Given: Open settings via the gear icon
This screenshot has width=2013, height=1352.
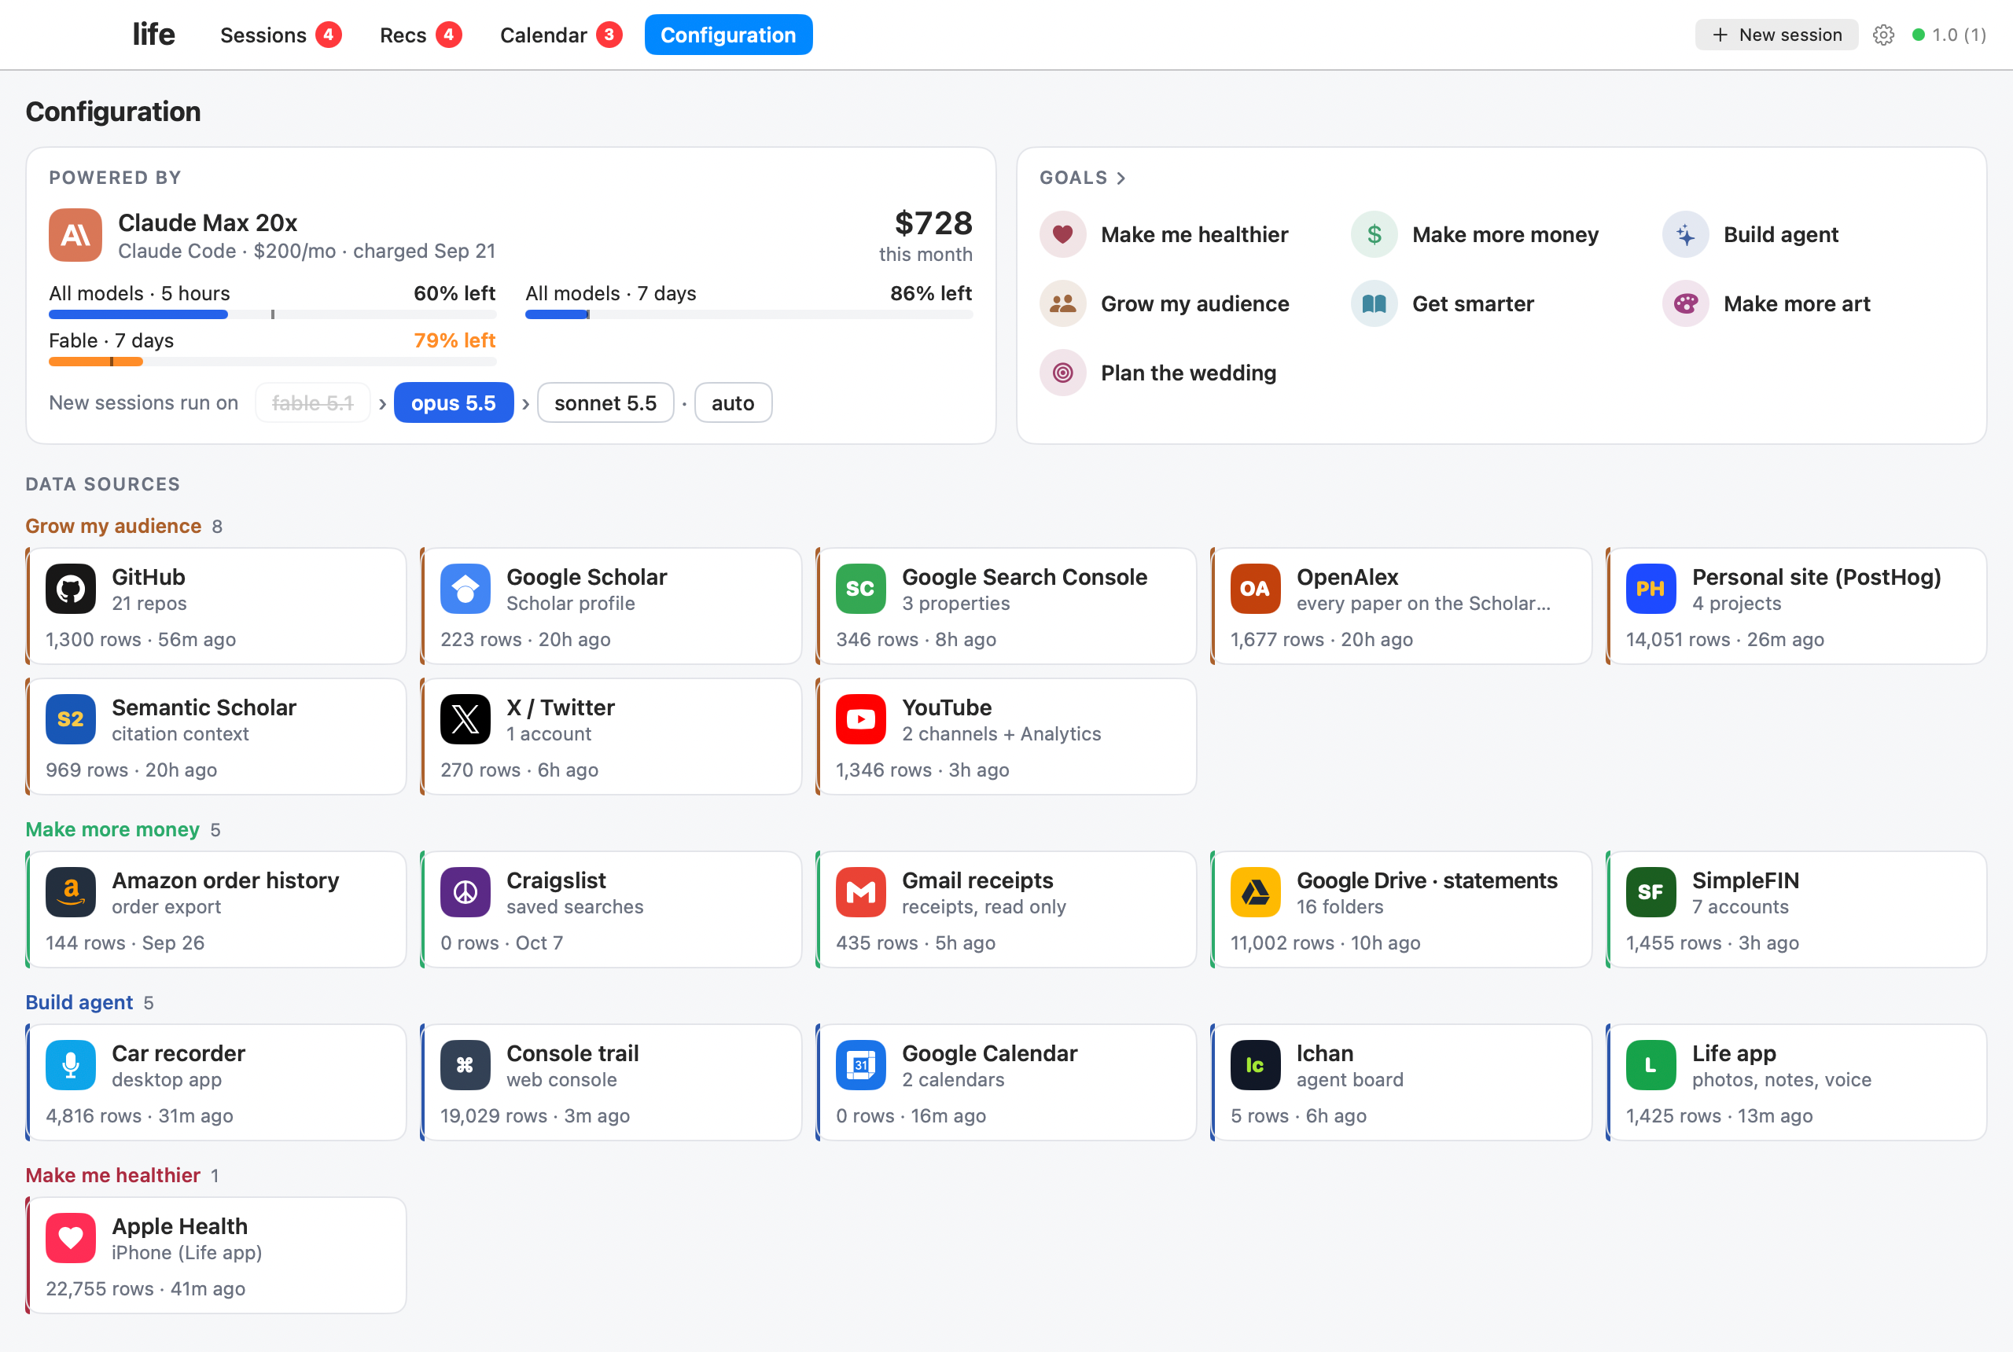Looking at the screenshot, I should point(1883,35).
